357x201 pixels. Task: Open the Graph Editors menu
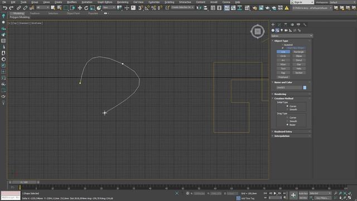pos(105,2)
